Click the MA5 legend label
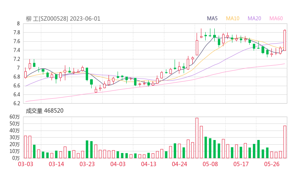 [x=212, y=18]
